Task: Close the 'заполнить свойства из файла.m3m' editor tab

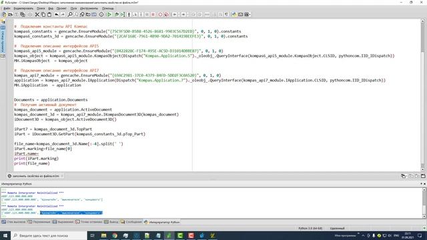Action: coord(62,176)
